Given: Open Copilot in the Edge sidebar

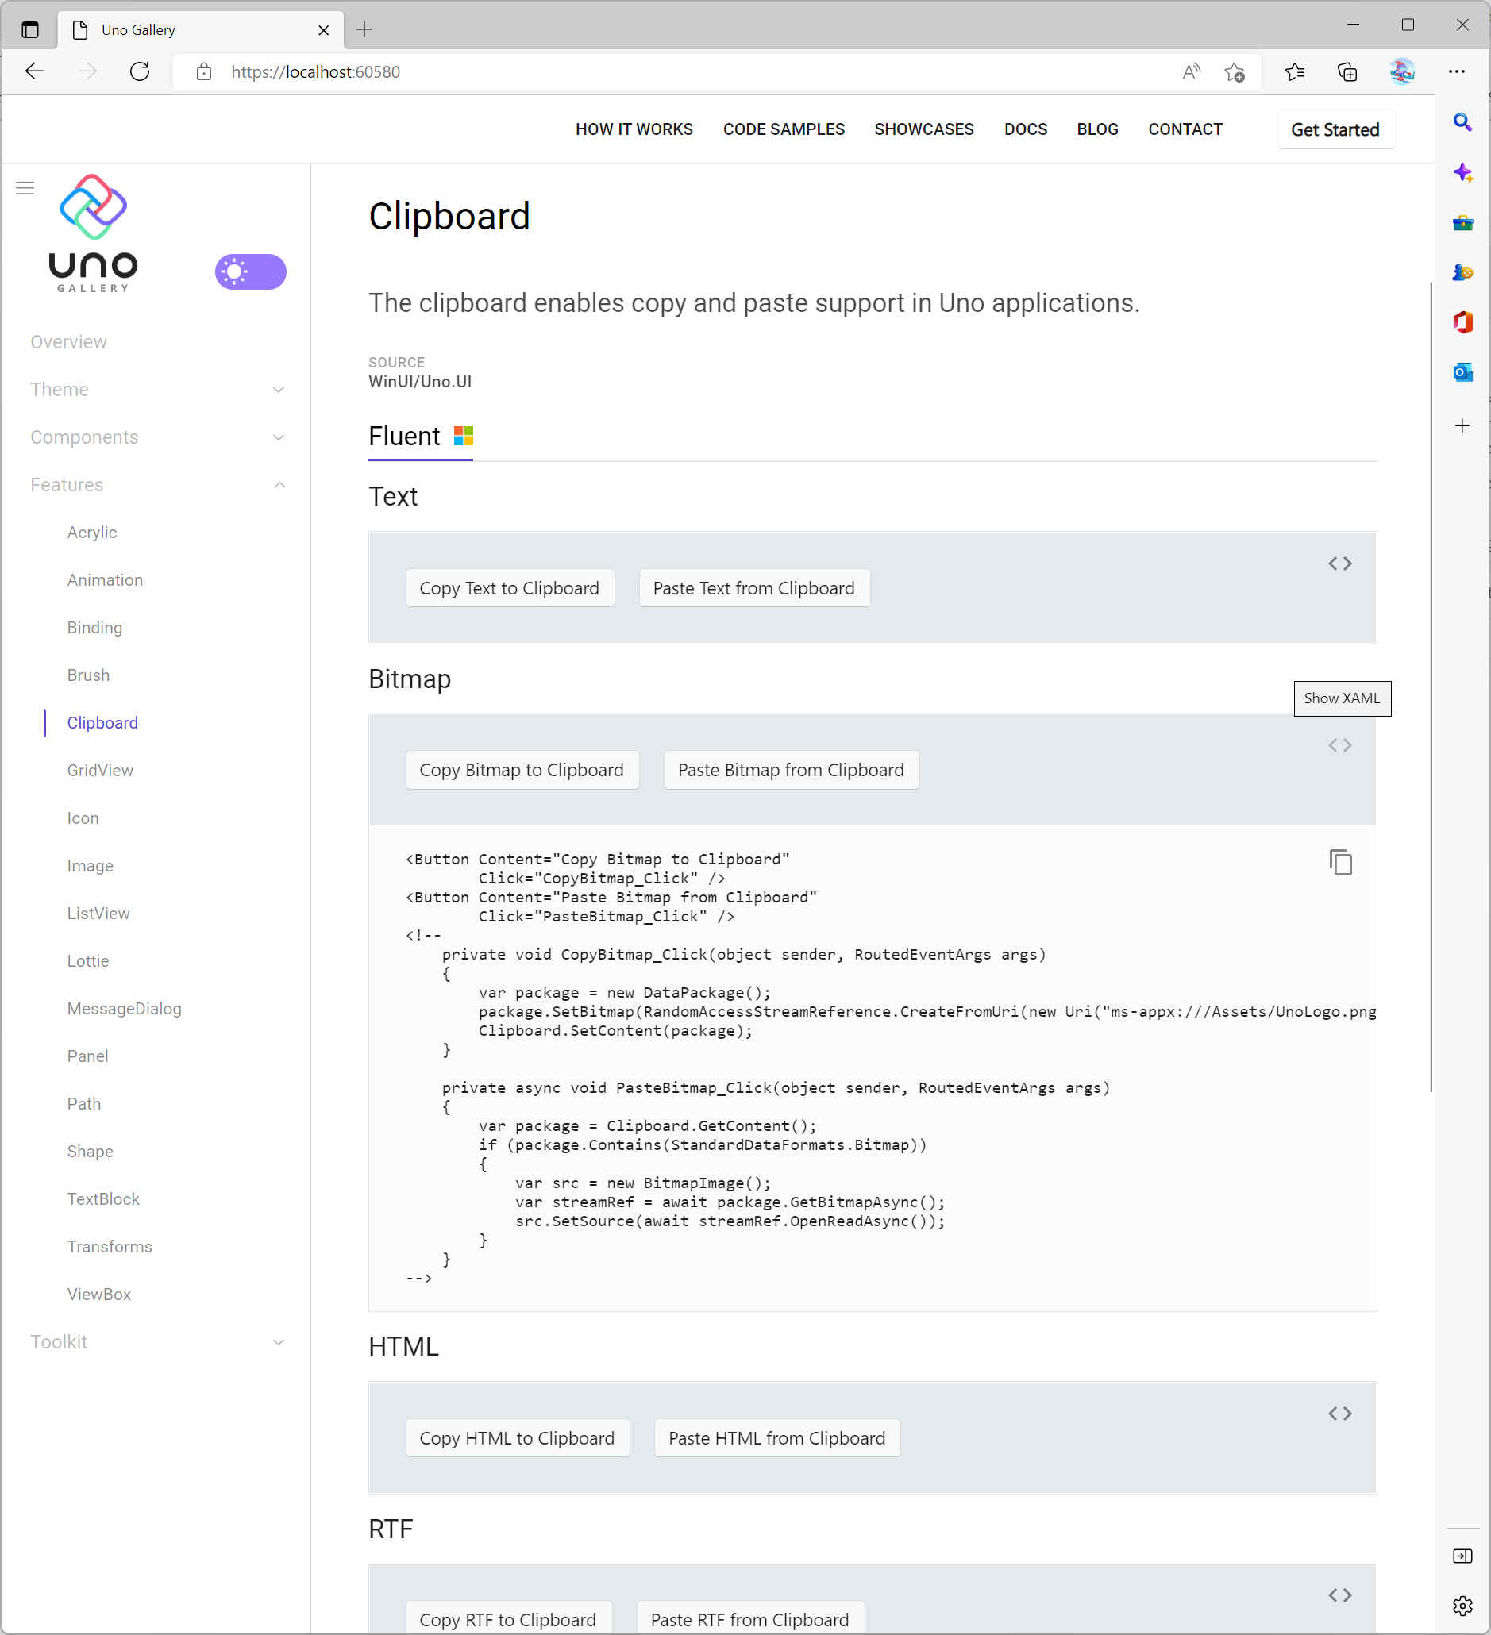Looking at the screenshot, I should tap(1463, 172).
